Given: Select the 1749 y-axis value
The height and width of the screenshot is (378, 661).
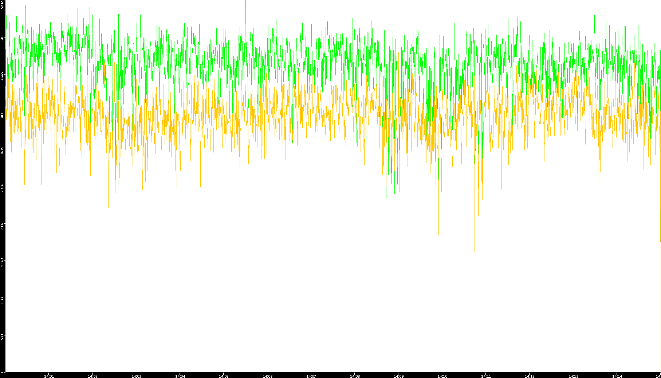Looking at the screenshot, I should pyautogui.click(x=2, y=263).
